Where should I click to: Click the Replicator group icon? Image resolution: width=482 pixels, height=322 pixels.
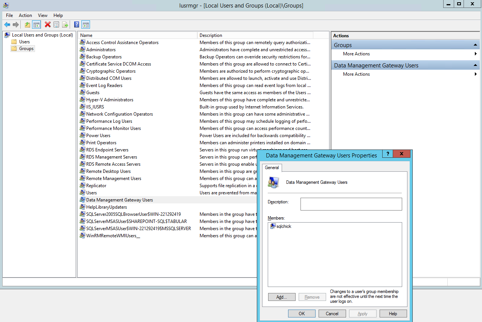[x=83, y=186]
